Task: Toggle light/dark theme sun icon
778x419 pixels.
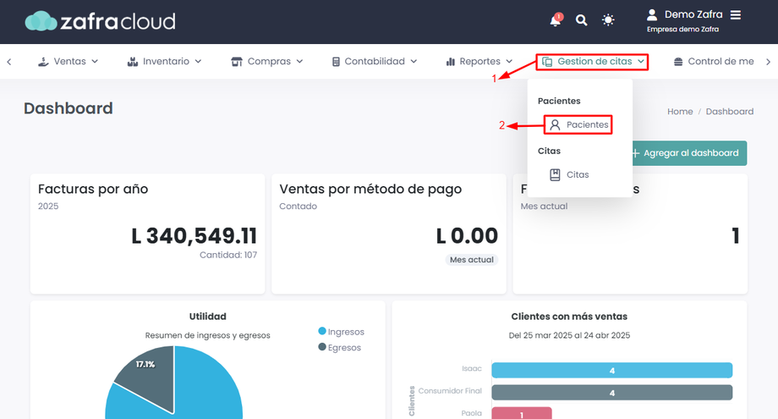Action: click(x=608, y=19)
